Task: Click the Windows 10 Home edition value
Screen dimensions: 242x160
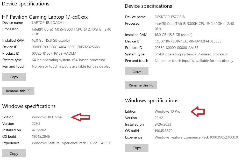Action: tap(47, 117)
